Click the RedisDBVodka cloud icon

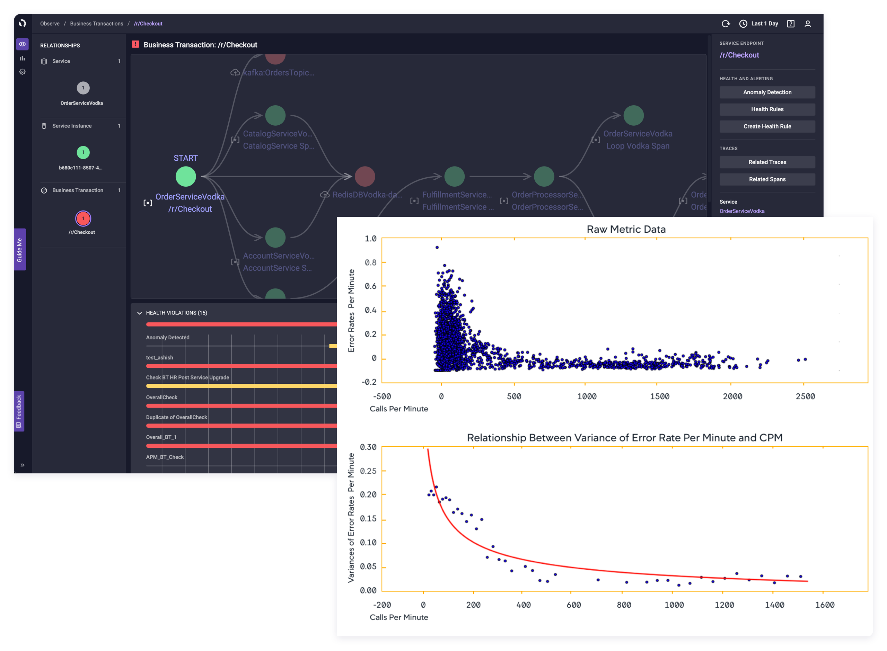pos(324,195)
